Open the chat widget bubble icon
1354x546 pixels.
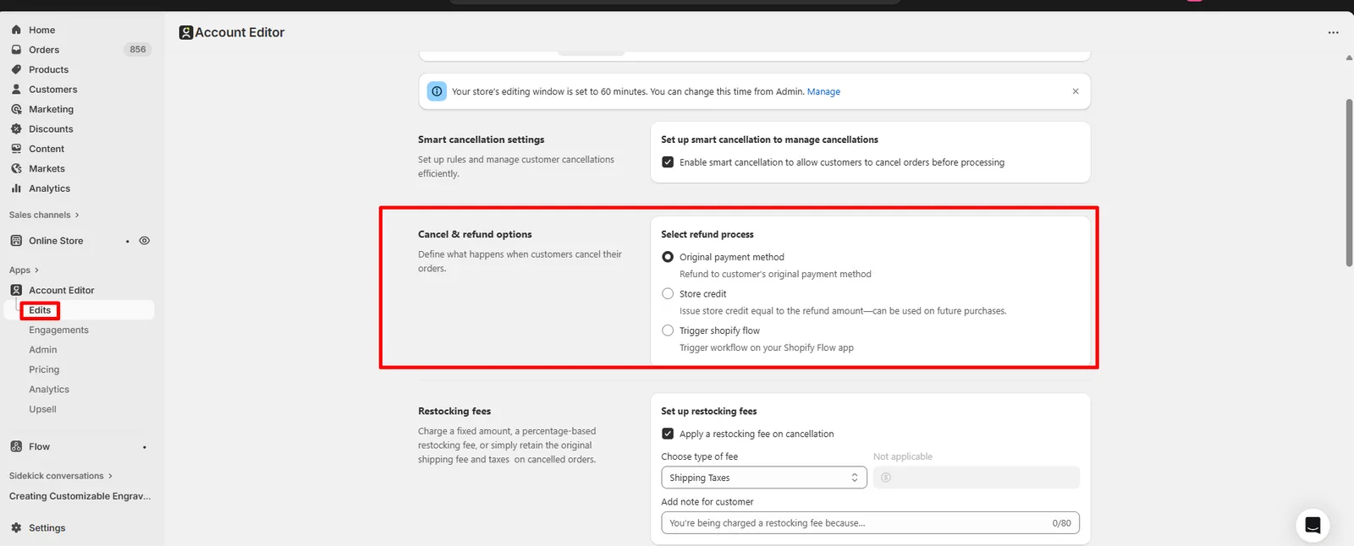[x=1313, y=526]
